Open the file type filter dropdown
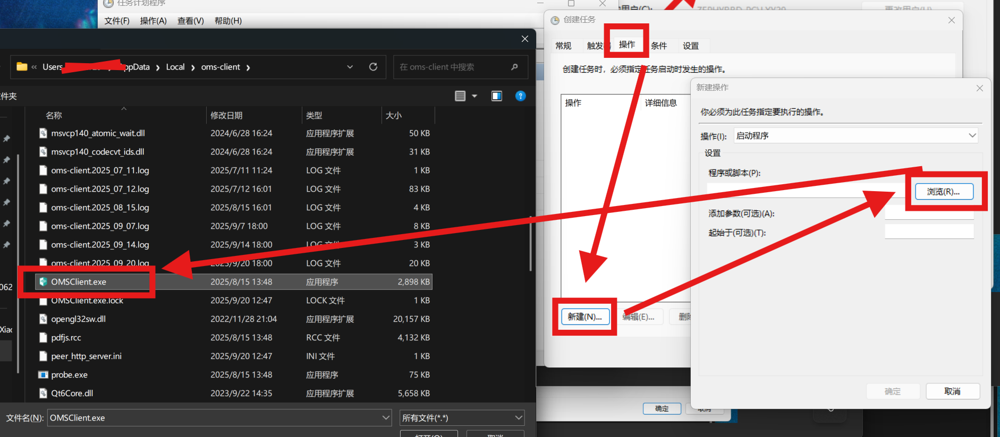 (518, 418)
